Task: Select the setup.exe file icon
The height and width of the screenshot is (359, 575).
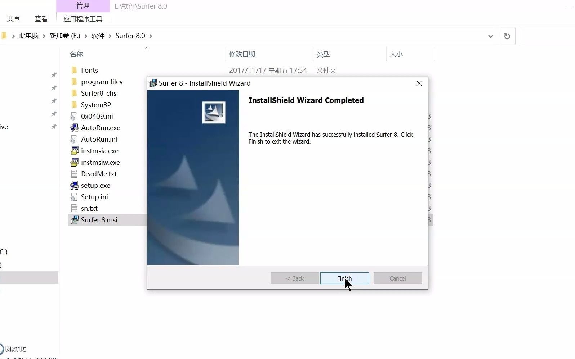Action: (74, 185)
